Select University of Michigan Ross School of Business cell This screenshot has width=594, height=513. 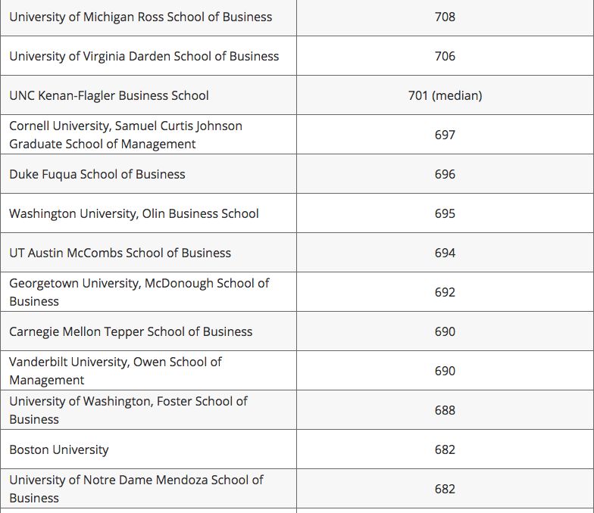pos(148,17)
